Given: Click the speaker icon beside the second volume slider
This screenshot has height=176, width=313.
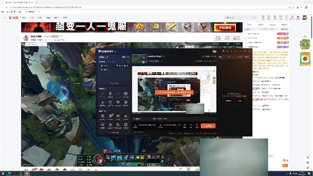Looking at the screenshot, I should 160,125.
